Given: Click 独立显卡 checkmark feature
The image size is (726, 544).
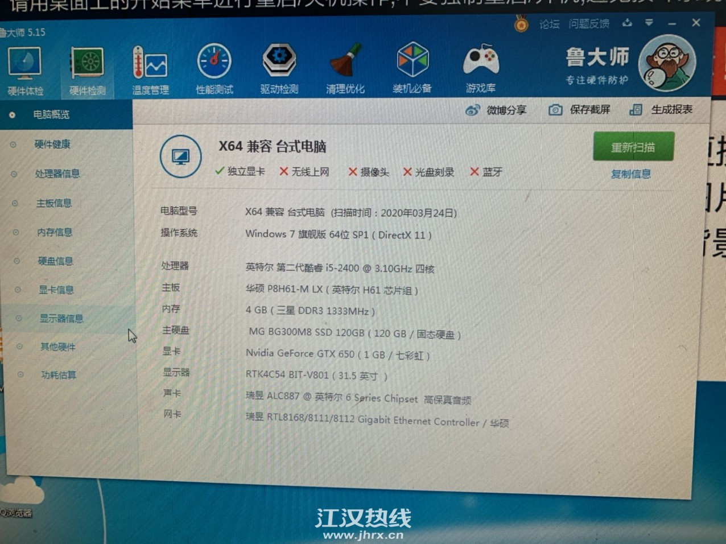Looking at the screenshot, I should [x=240, y=171].
